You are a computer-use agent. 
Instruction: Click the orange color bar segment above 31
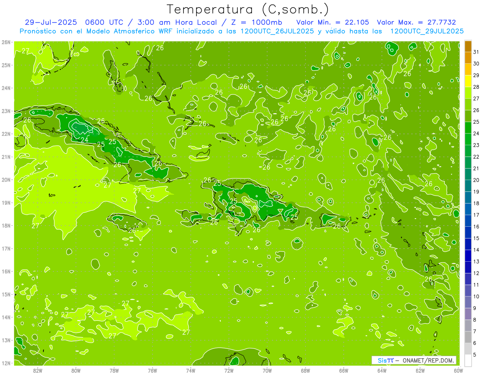click(468, 46)
